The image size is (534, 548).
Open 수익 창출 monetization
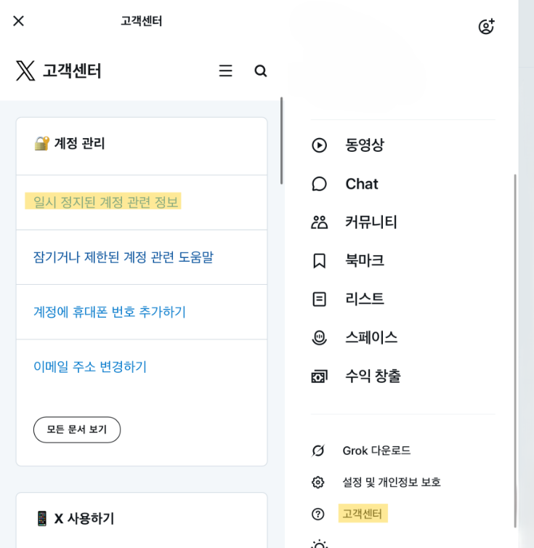coord(372,376)
